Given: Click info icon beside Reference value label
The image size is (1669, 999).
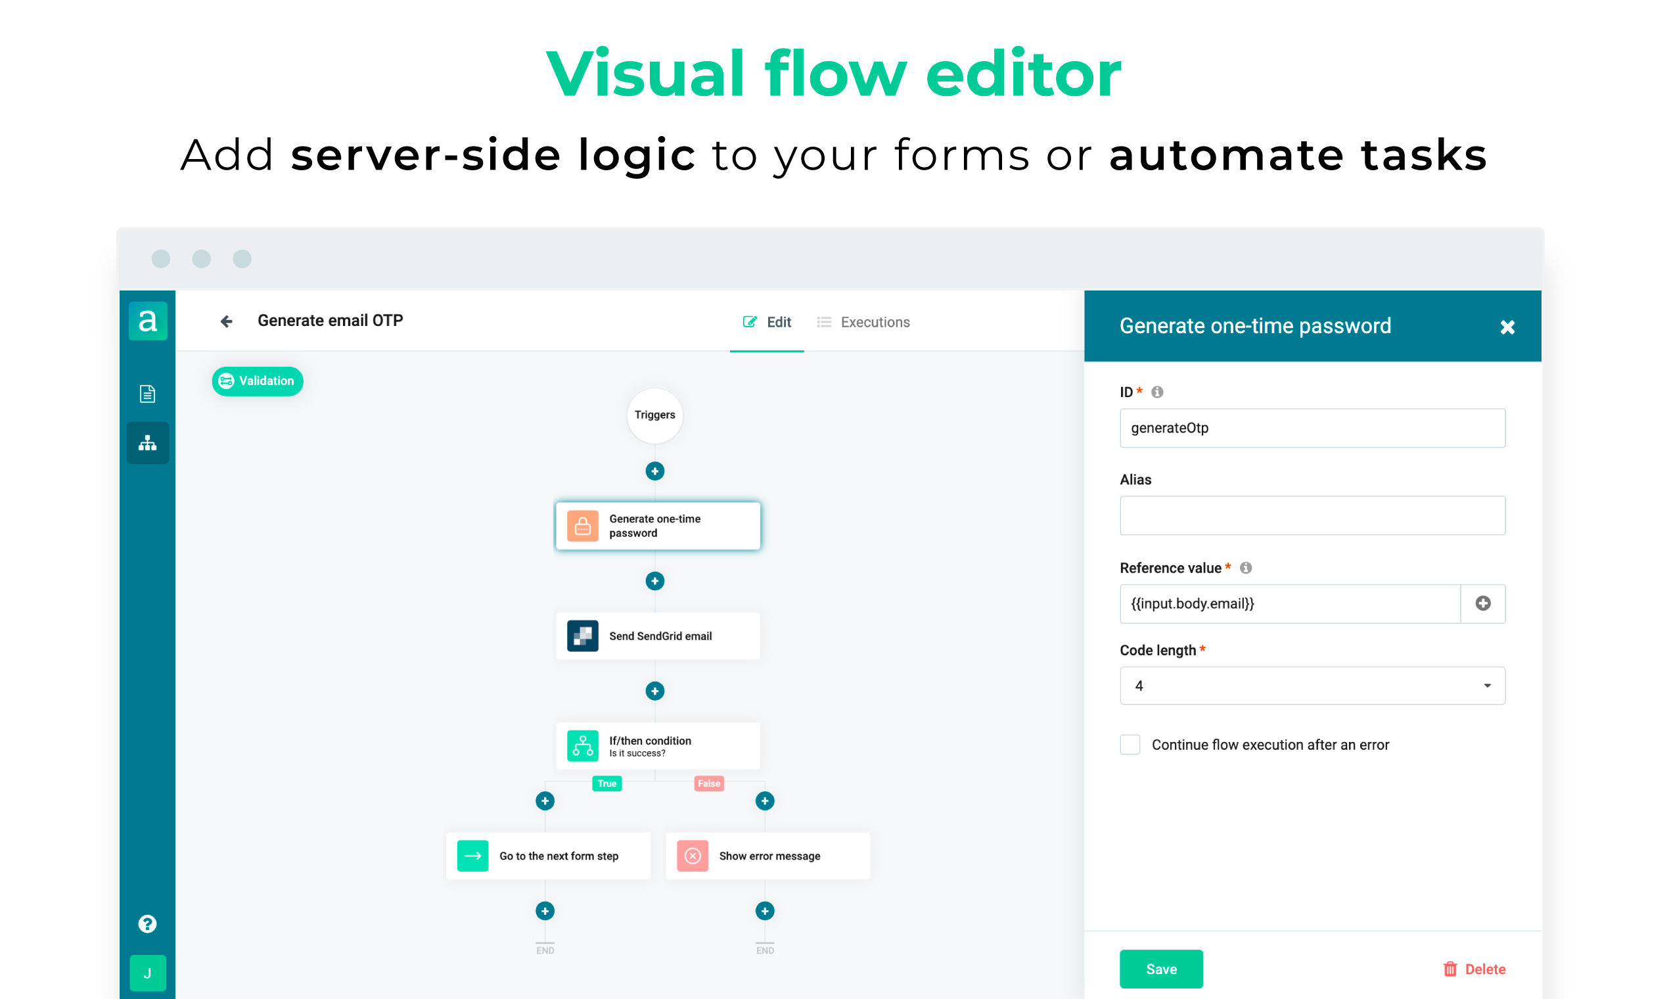Looking at the screenshot, I should 1246,567.
